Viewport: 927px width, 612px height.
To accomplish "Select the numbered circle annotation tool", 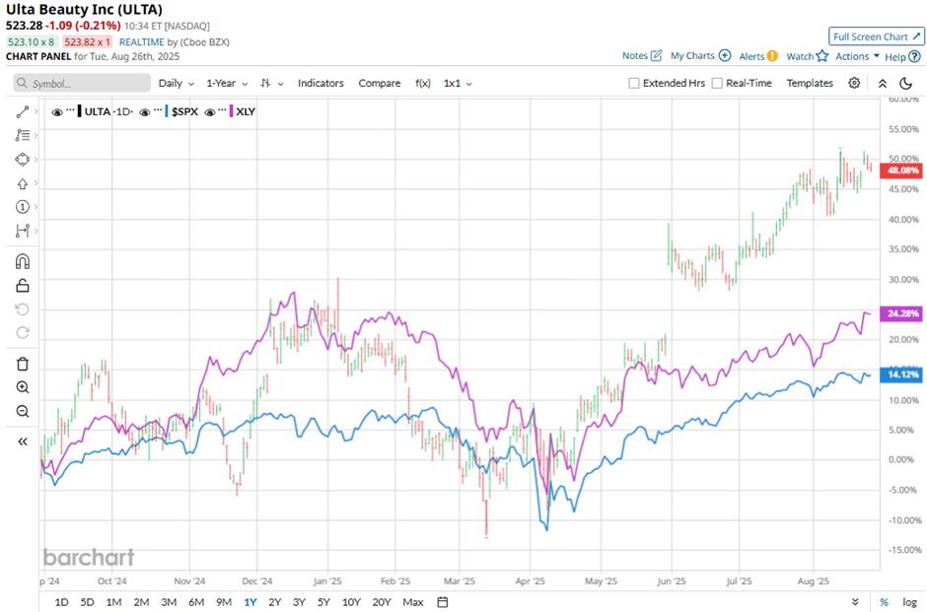I will [23, 207].
